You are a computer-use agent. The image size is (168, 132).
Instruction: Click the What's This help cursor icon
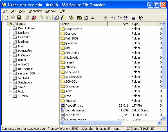point(141,17)
